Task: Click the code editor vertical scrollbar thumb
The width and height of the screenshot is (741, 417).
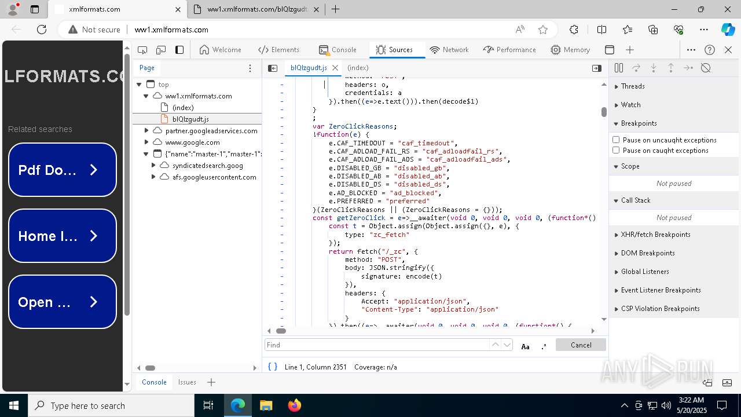Action: coord(604,112)
